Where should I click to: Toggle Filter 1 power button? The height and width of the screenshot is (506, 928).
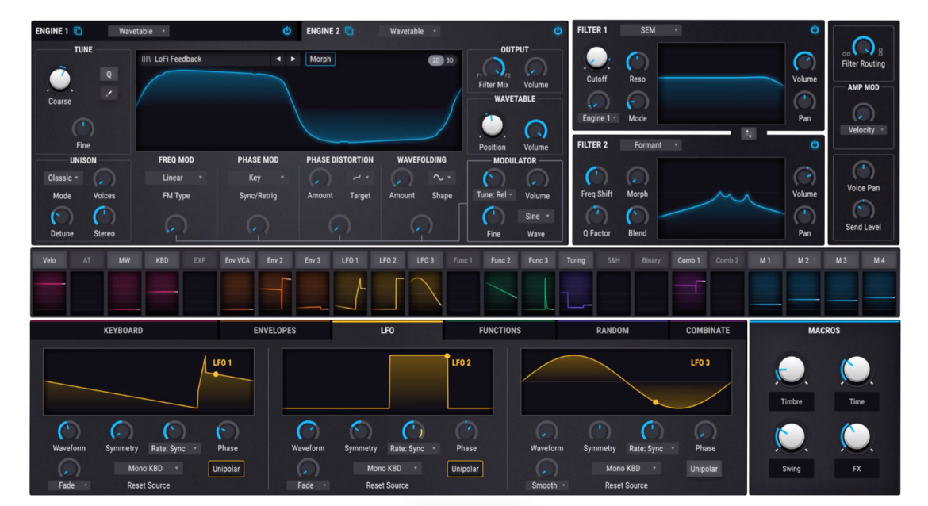pos(815,29)
